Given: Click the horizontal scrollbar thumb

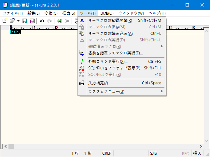Looking at the screenshot, I should pos(11,147).
